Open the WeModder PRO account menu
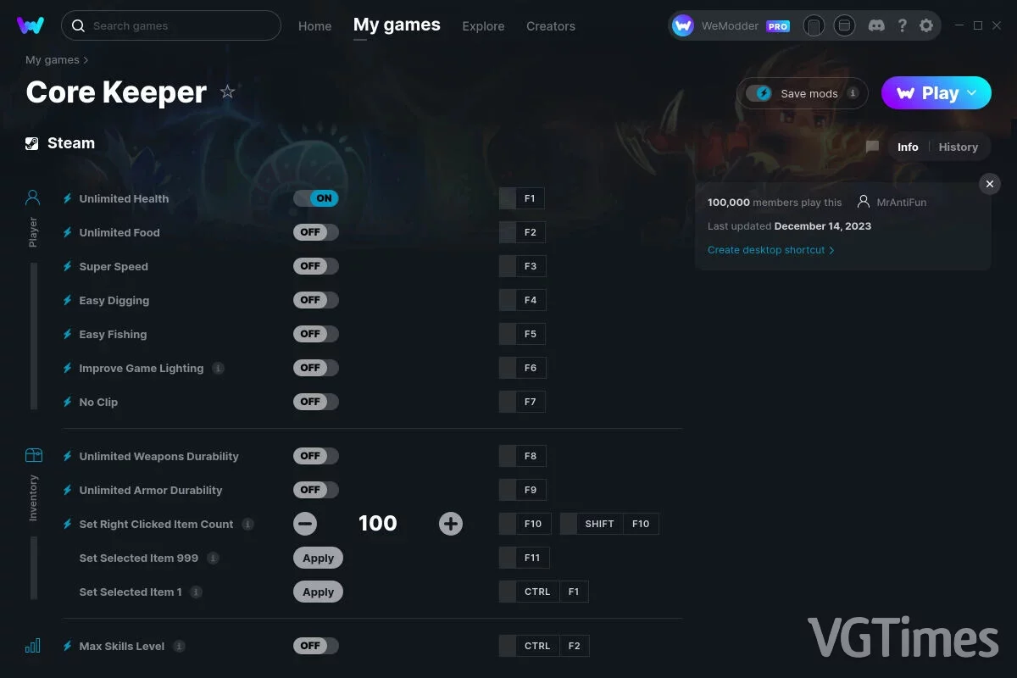1017x678 pixels. pyautogui.click(x=731, y=26)
